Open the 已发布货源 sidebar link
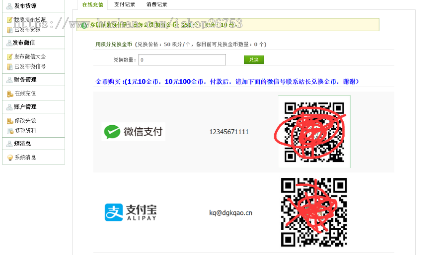The height and width of the screenshot is (255, 447). point(27,30)
